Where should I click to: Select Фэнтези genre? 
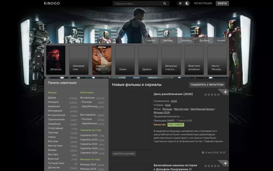[x=53, y=141]
